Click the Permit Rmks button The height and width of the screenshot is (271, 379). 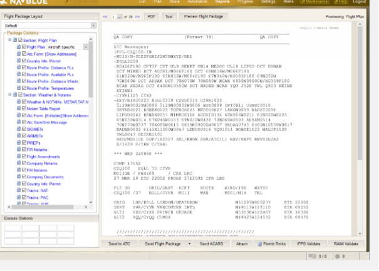click(272, 243)
